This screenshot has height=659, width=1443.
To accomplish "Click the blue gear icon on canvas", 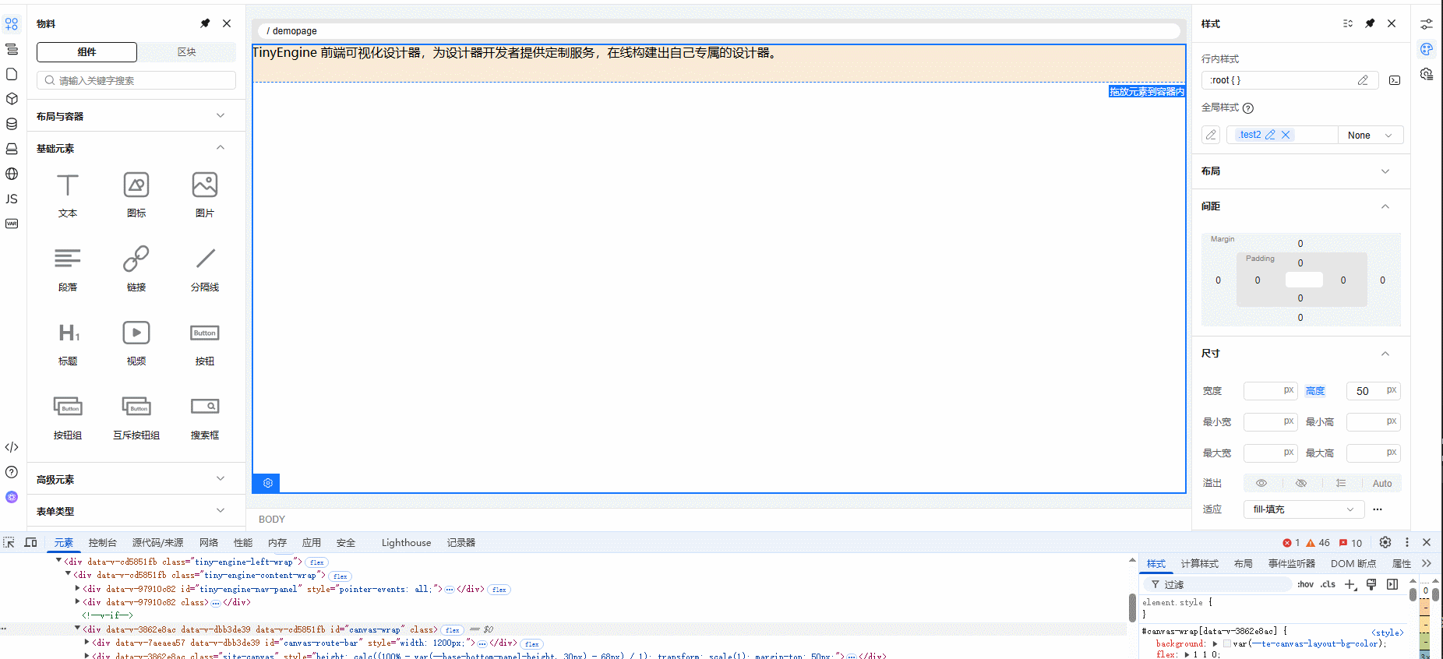I will (267, 483).
